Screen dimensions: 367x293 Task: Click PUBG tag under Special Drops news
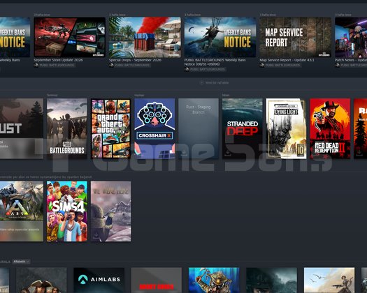pyautogui.click(x=132, y=65)
